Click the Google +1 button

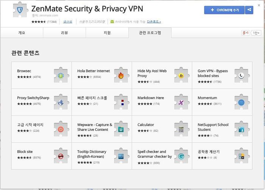tap(245, 33)
